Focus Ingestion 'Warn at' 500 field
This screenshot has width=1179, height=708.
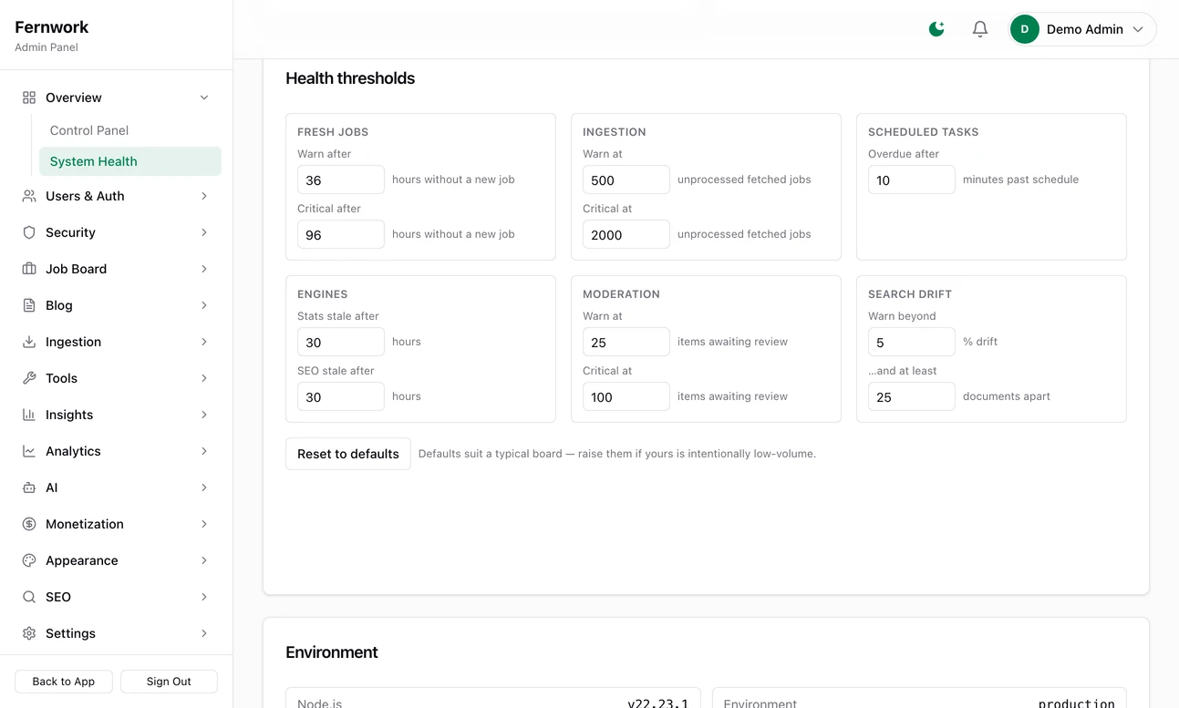point(626,180)
